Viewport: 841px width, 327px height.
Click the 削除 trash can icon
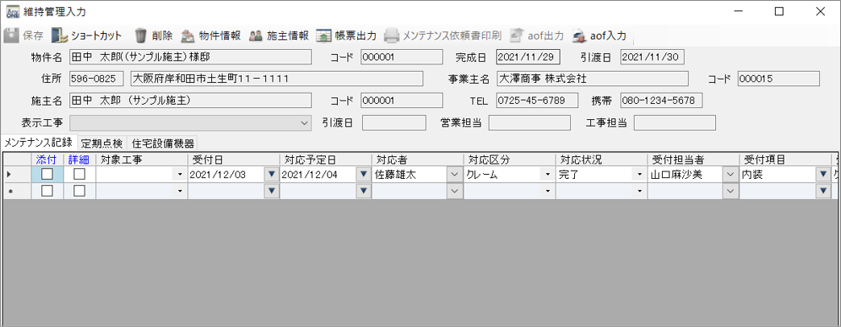click(x=140, y=36)
